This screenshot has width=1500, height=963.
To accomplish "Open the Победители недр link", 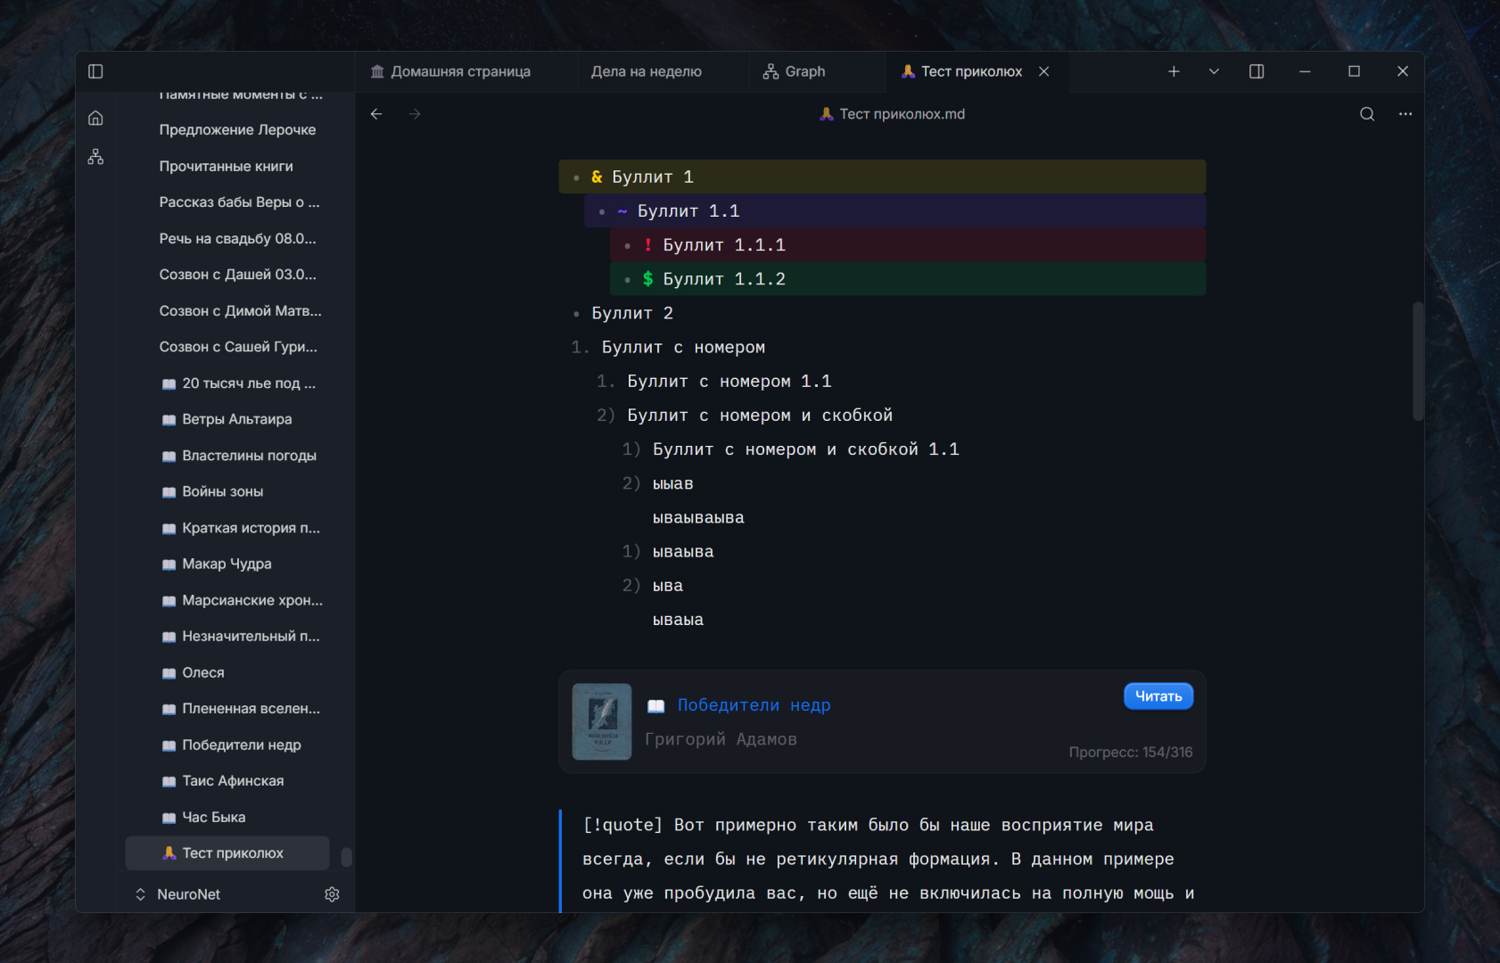I will click(x=754, y=705).
